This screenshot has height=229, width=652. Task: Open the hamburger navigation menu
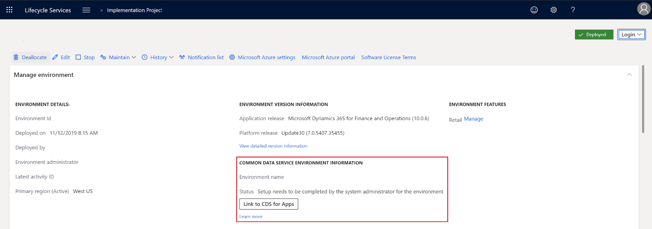pyautogui.click(x=86, y=10)
